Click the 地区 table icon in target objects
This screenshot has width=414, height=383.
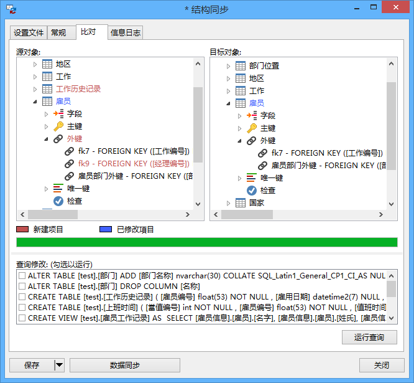(241, 78)
